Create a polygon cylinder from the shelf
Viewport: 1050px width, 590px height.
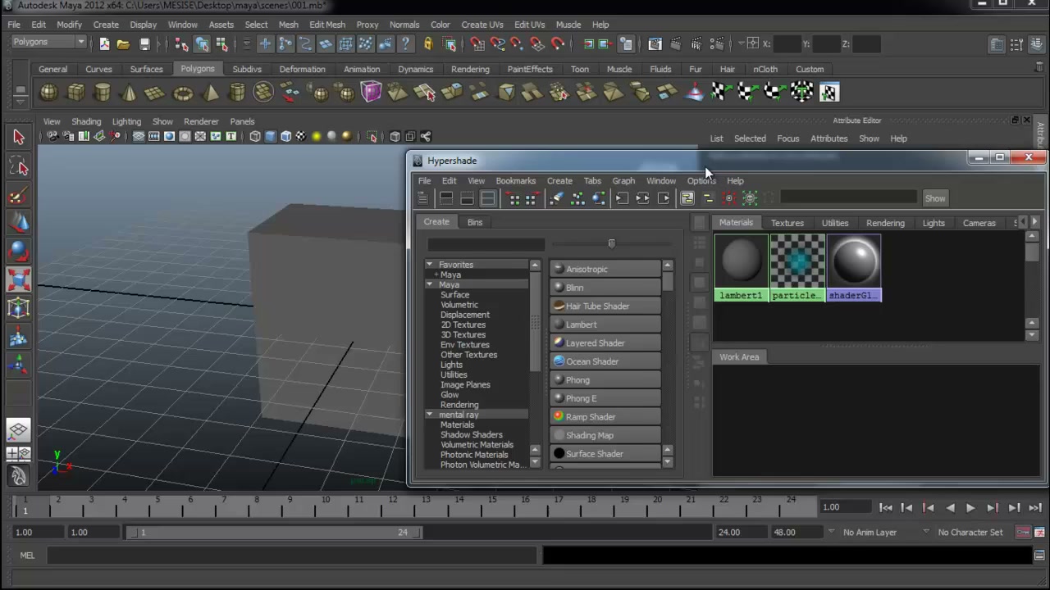[103, 93]
